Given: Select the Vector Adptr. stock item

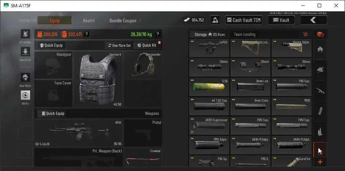Looking at the screenshot, I should (292, 48).
